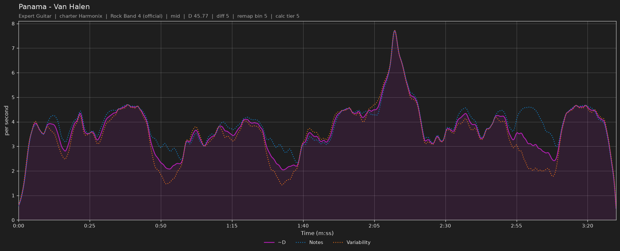
Task: Click the '2' y-axis tick label
Action: tap(13, 171)
